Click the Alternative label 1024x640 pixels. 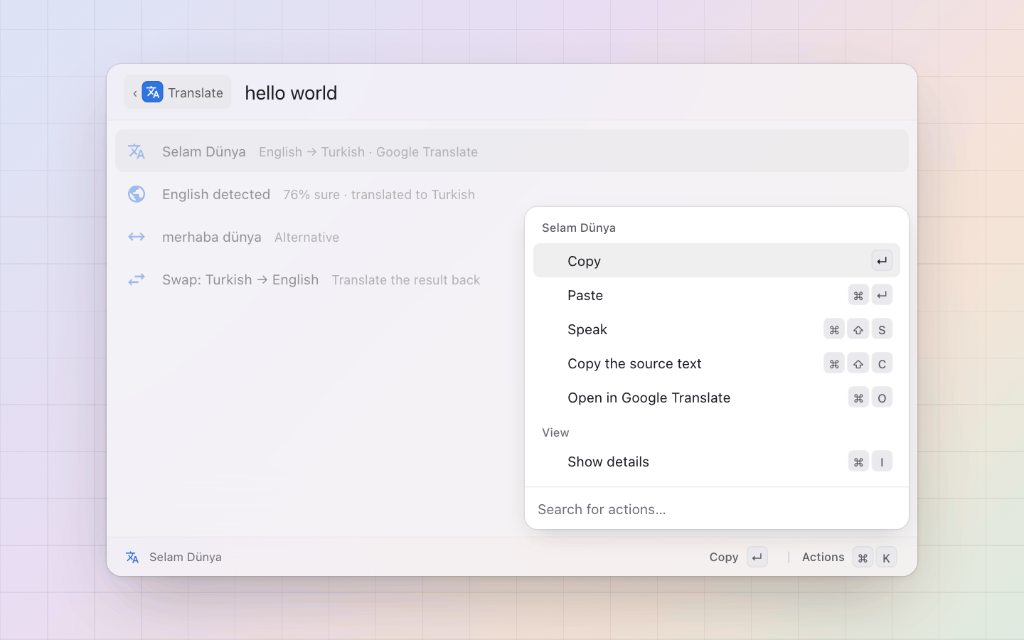(307, 238)
